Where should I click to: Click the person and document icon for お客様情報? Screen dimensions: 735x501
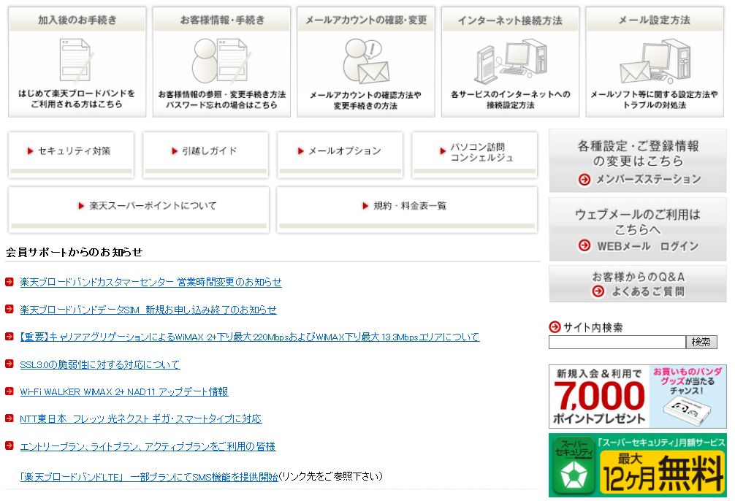click(x=221, y=60)
